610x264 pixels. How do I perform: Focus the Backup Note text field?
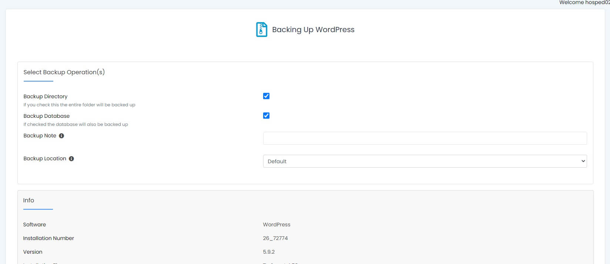(x=425, y=138)
